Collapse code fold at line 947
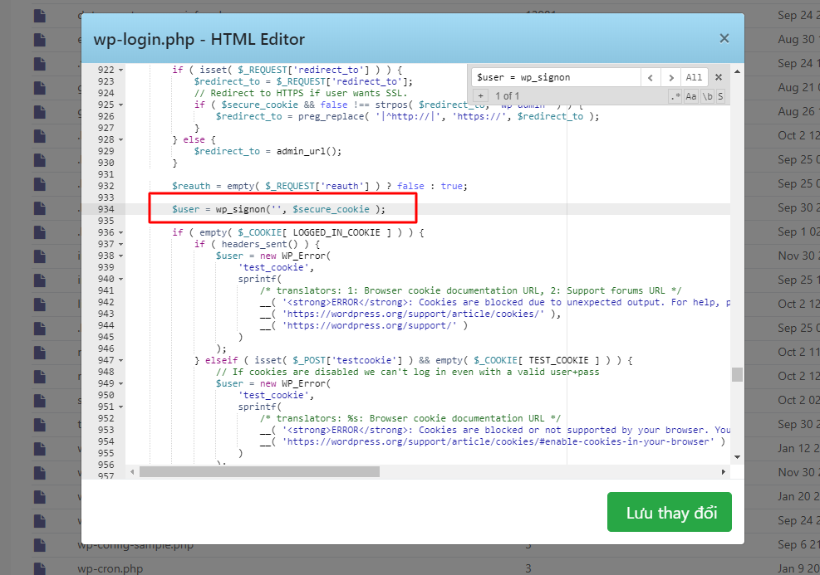 coord(120,360)
